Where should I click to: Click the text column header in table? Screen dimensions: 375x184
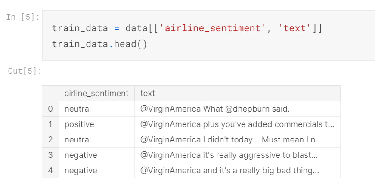coord(148,93)
